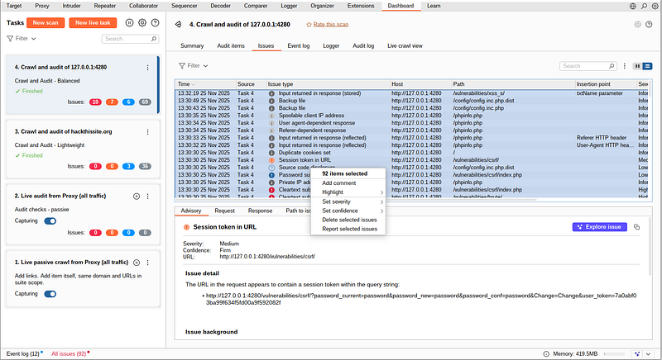The image size is (662, 360).
Task: Toggle Capturing switch for Live audit from Proxy
Action: 50,221
